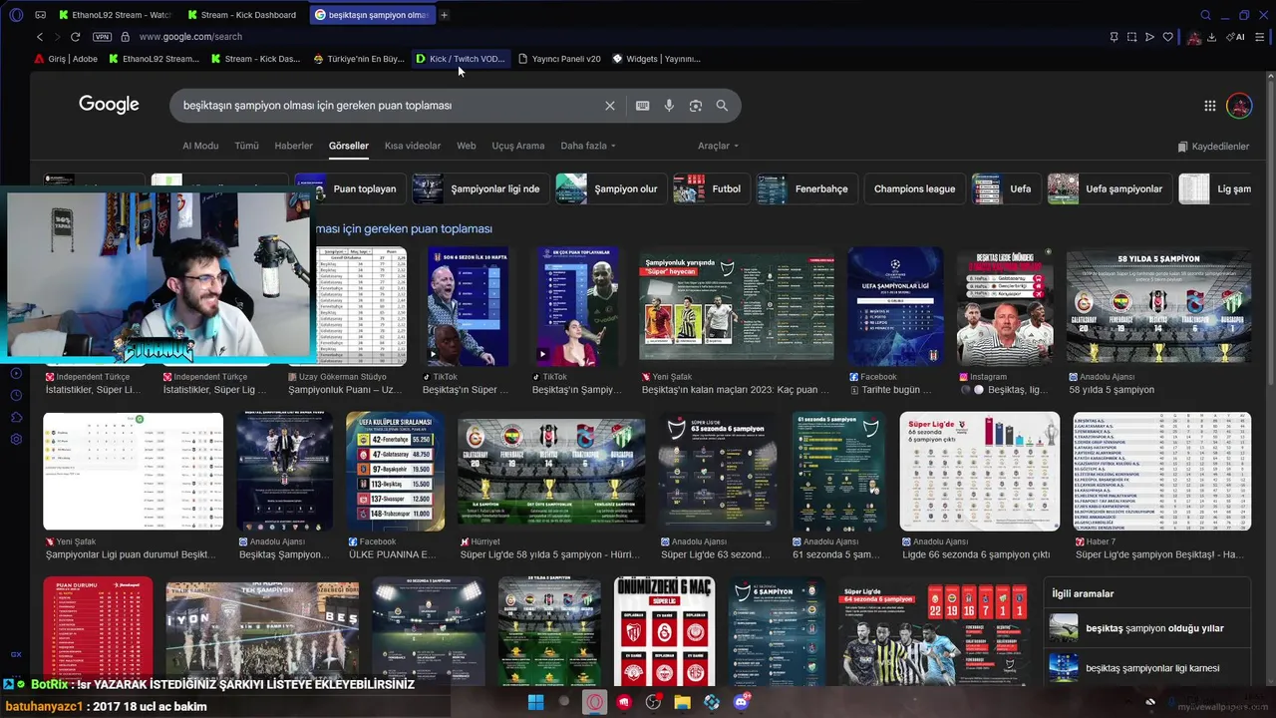Go back to the previous page
Image resolution: width=1276 pixels, height=718 pixels.
point(40,37)
